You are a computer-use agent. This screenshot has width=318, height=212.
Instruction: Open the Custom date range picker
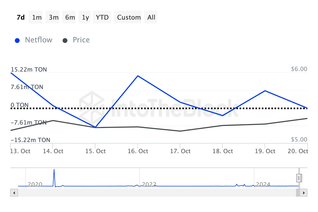(x=129, y=17)
